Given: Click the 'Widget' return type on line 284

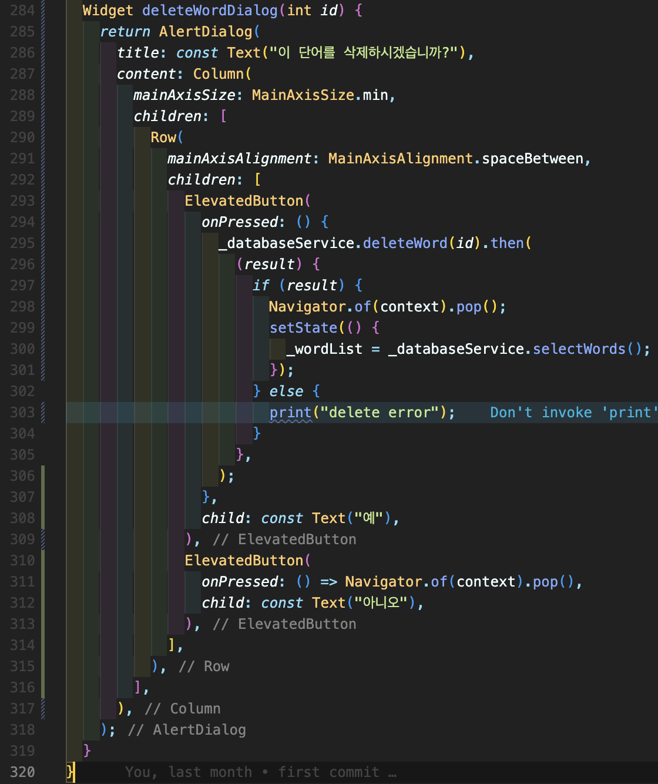Looking at the screenshot, I should [x=108, y=11].
